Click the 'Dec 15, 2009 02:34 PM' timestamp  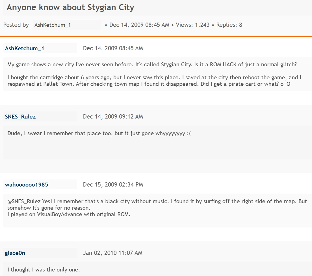tap(113, 185)
